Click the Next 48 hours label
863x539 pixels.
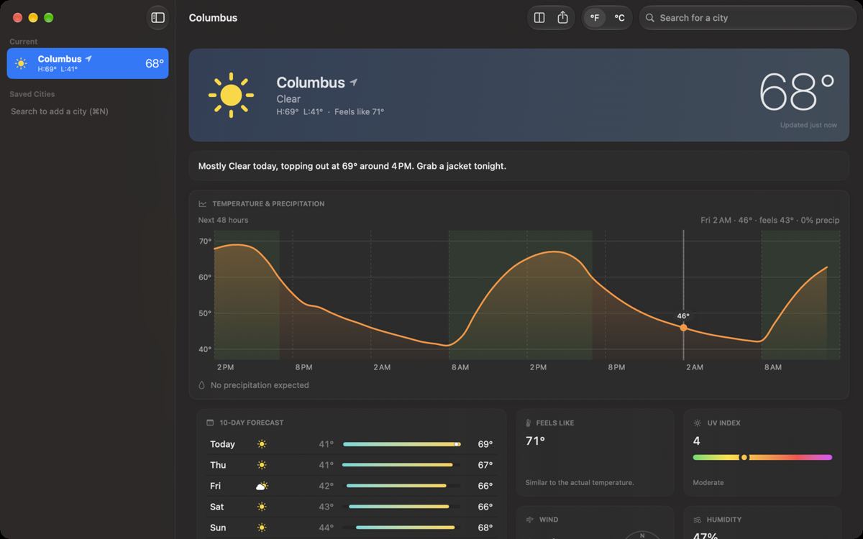click(223, 220)
